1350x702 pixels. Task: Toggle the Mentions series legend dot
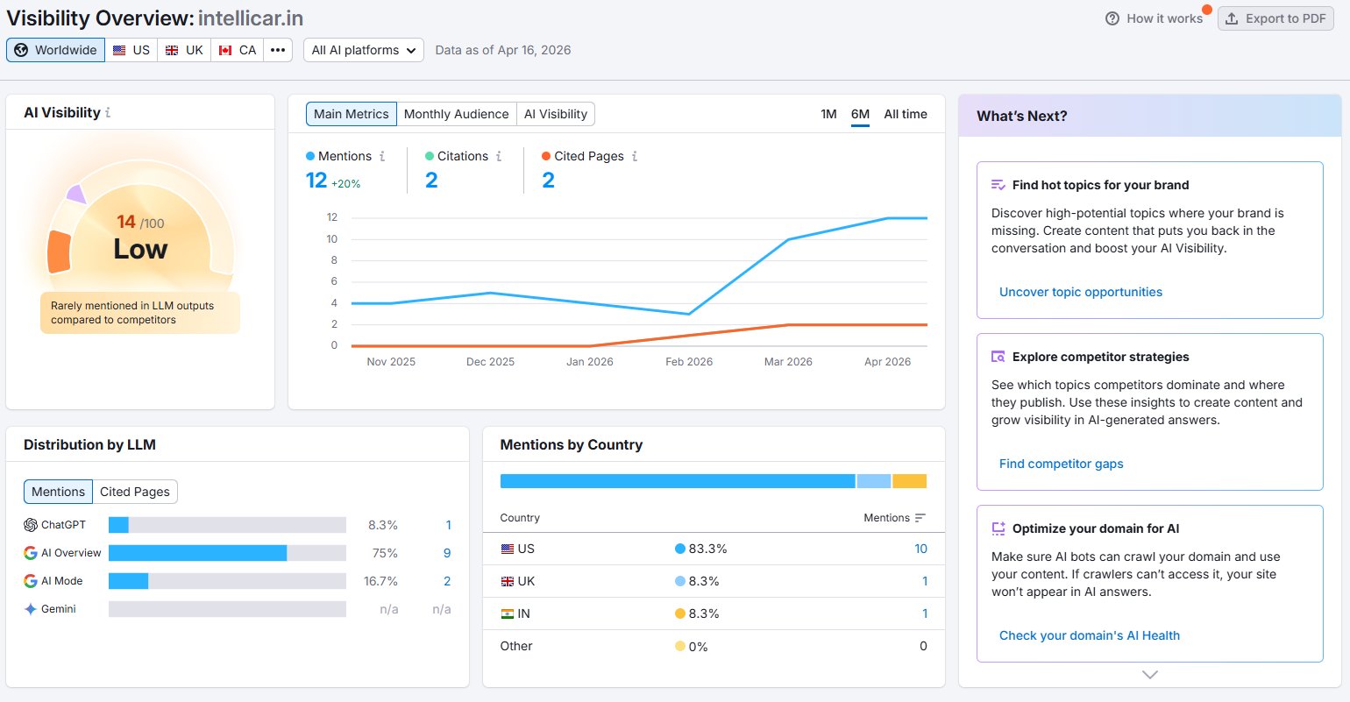[x=310, y=156]
